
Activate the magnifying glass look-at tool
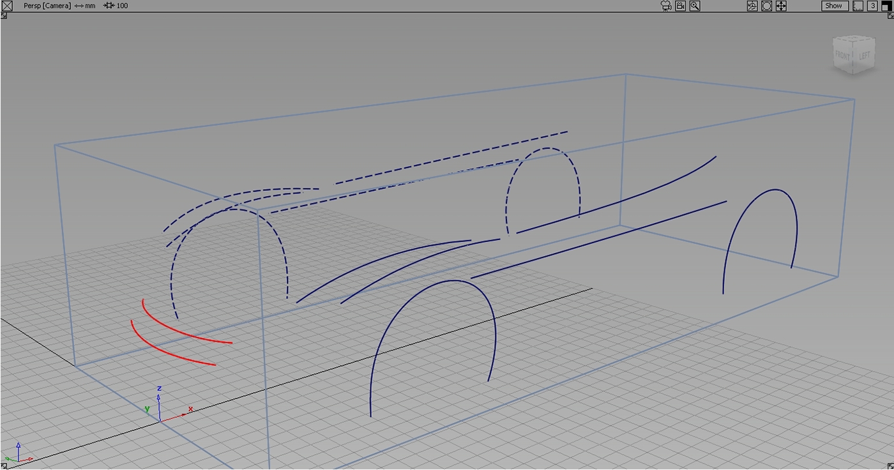(x=695, y=6)
